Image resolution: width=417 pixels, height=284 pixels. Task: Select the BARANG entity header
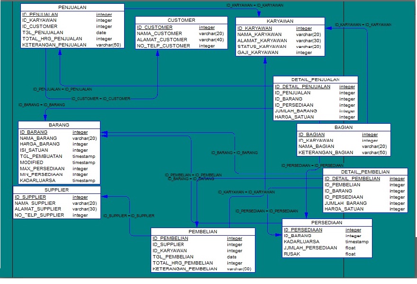[59, 125]
